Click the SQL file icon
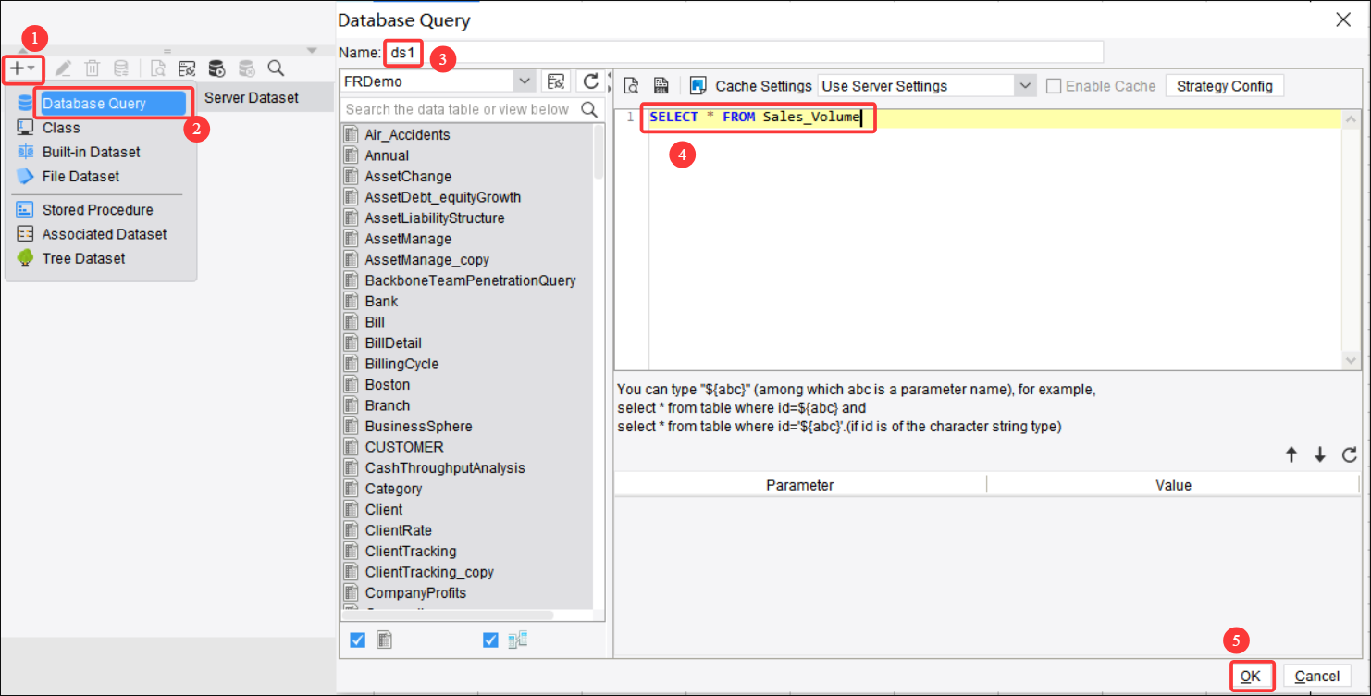Screen dimensions: 1371x696 (661, 85)
